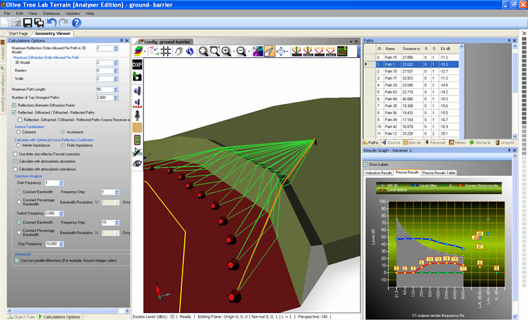Click the highlighted orange selection tool icon

[x=269, y=52]
